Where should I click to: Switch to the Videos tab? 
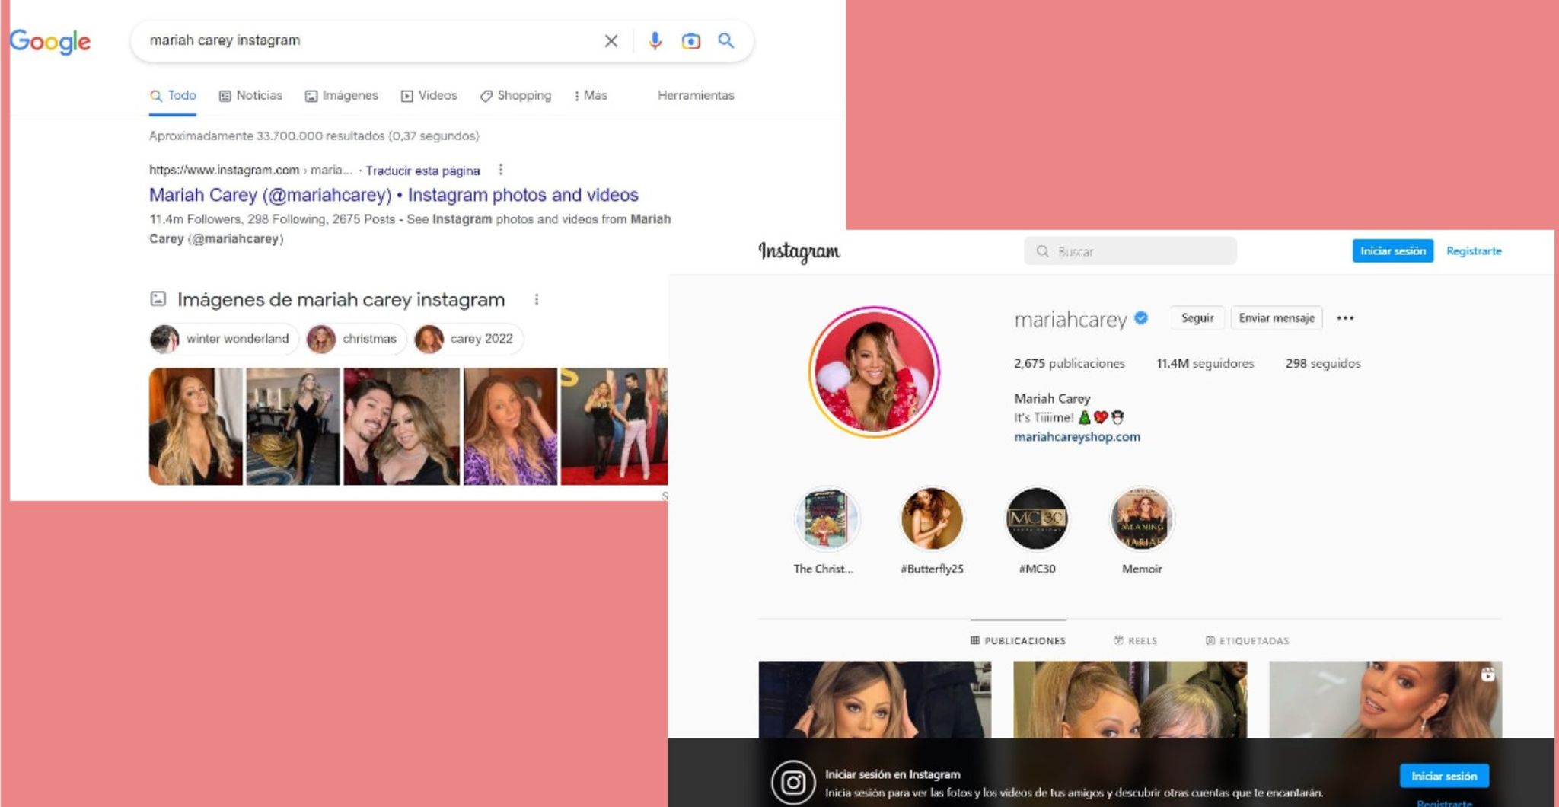[429, 96]
